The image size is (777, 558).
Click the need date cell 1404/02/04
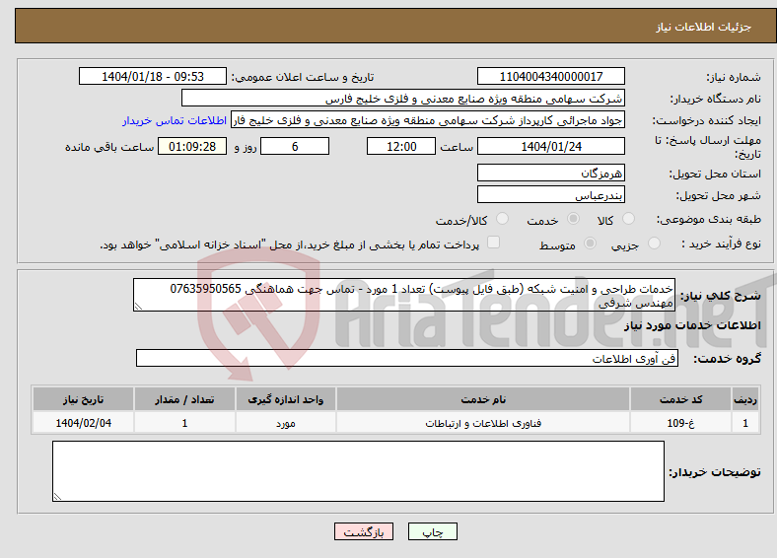point(83,423)
